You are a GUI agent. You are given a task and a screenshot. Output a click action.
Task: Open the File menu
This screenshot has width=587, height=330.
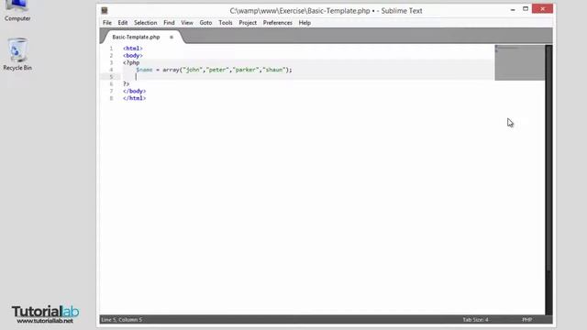[x=107, y=23]
